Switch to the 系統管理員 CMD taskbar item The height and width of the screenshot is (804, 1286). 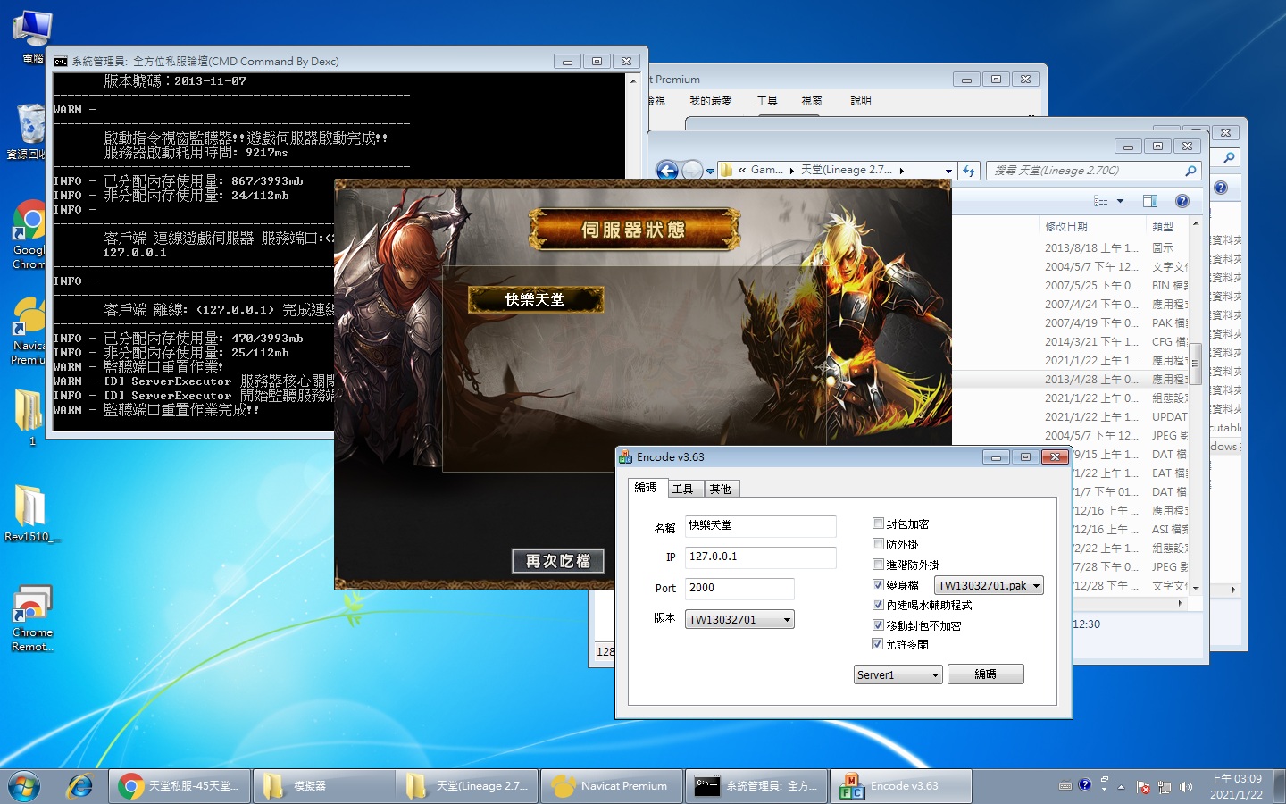(756, 786)
